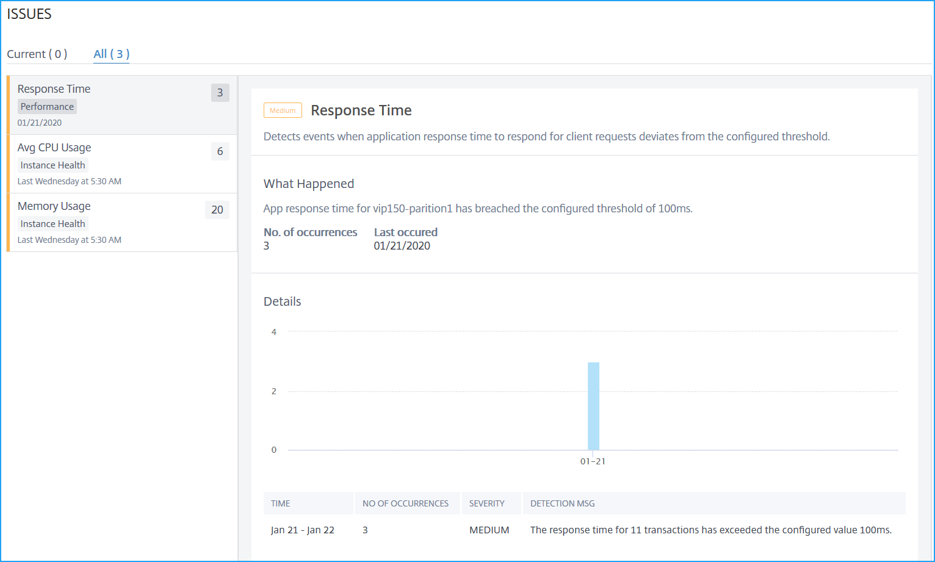Click the Performance category tag

(47, 107)
